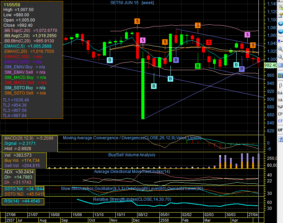Click the .SSTO.%K =34.1844 label
The height and width of the screenshot is (223, 283).
[x=24, y=189]
